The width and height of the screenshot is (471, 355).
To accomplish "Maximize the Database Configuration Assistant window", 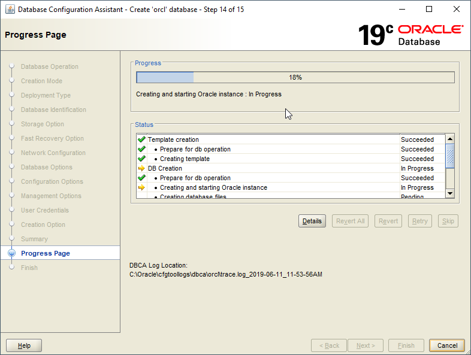I will [x=429, y=10].
